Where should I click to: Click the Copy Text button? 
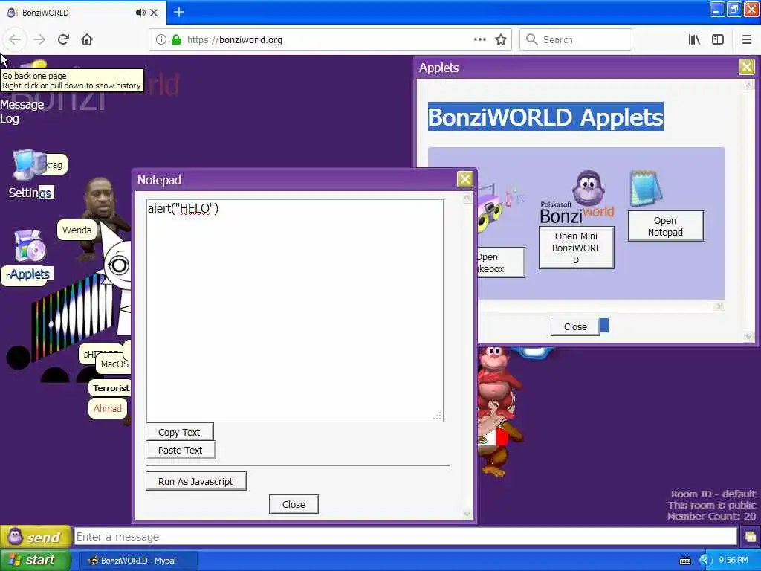pyautogui.click(x=180, y=432)
